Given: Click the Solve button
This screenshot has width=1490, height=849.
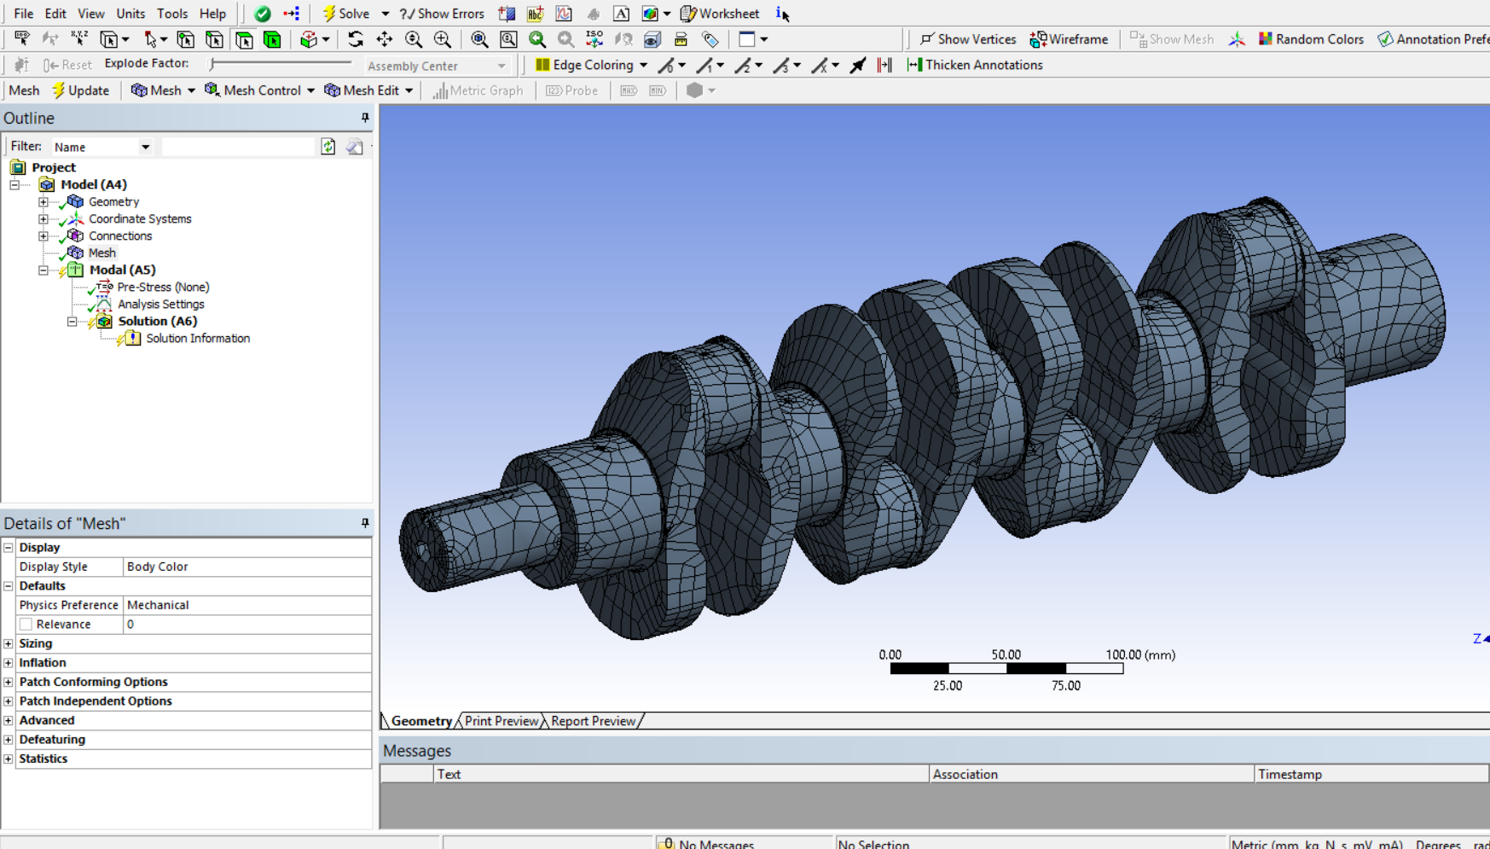Looking at the screenshot, I should click(x=346, y=14).
